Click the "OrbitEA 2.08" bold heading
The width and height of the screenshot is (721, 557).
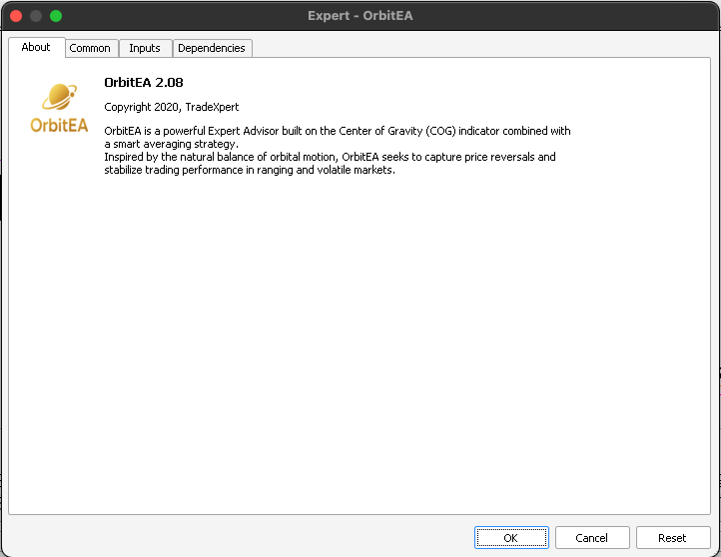pyautogui.click(x=144, y=82)
